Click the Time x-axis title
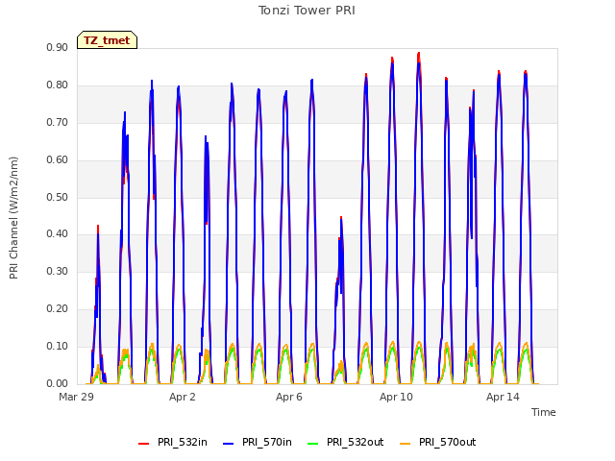This screenshot has width=615, height=461. [543, 412]
